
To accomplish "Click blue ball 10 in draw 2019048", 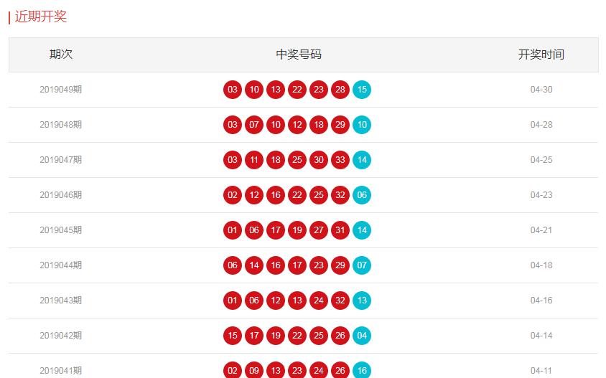I will pos(362,125).
